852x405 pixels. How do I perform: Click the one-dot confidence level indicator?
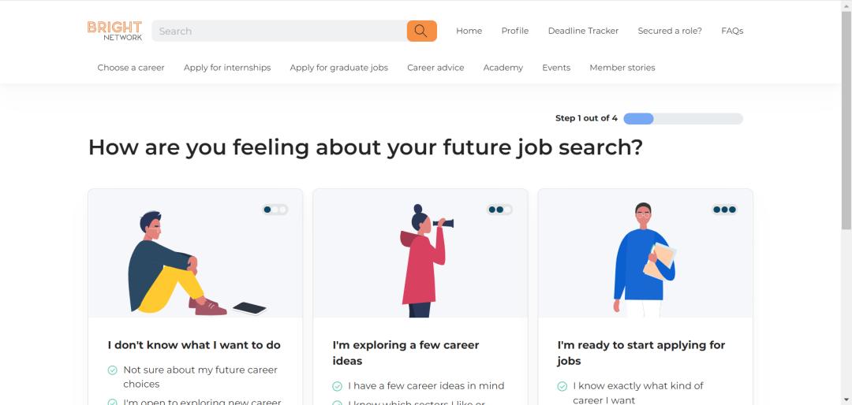click(275, 210)
